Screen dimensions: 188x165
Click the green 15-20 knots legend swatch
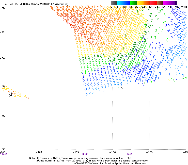click(x=134, y=3)
